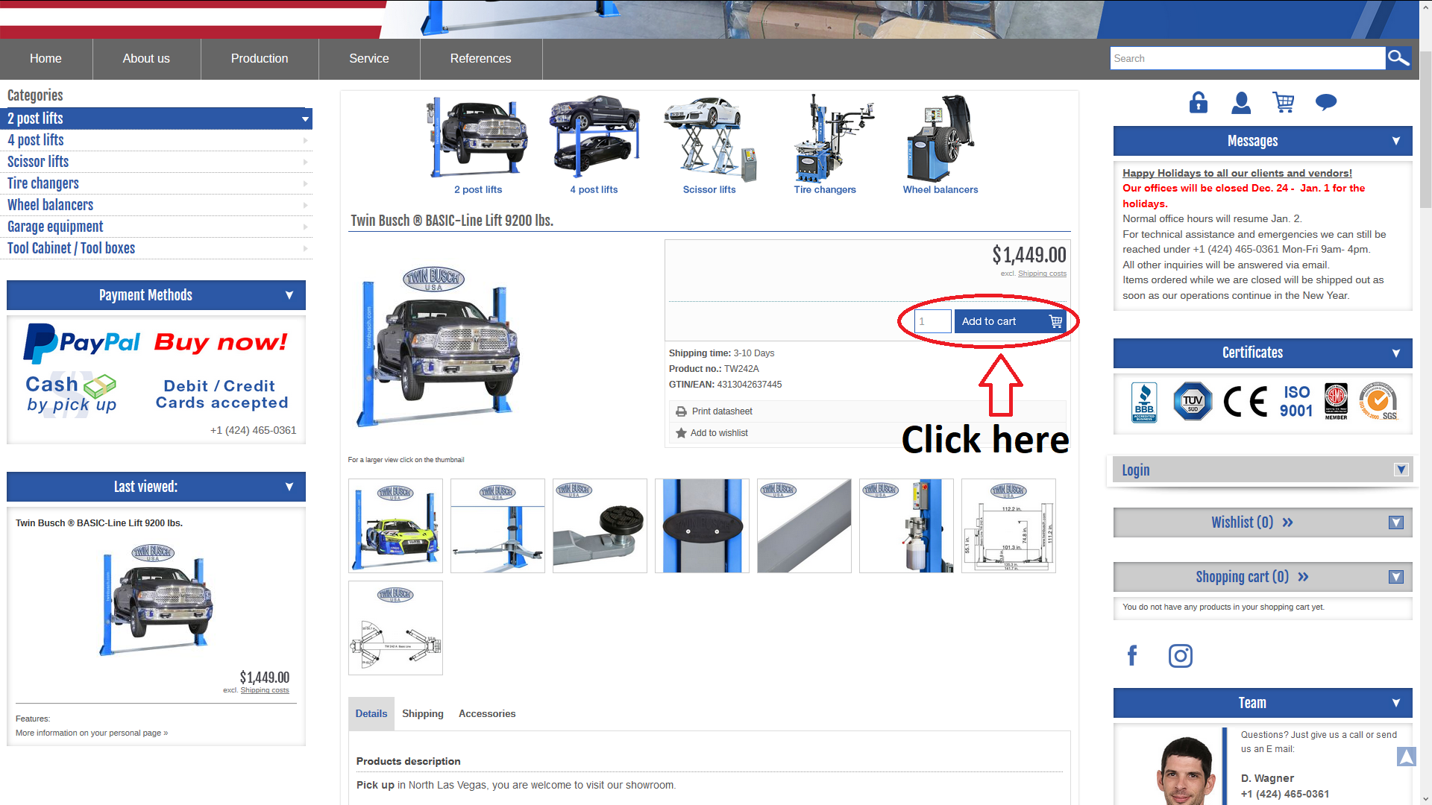Collapse the Payment Methods panel
Viewport: 1432px width, 805px height.
(289, 295)
